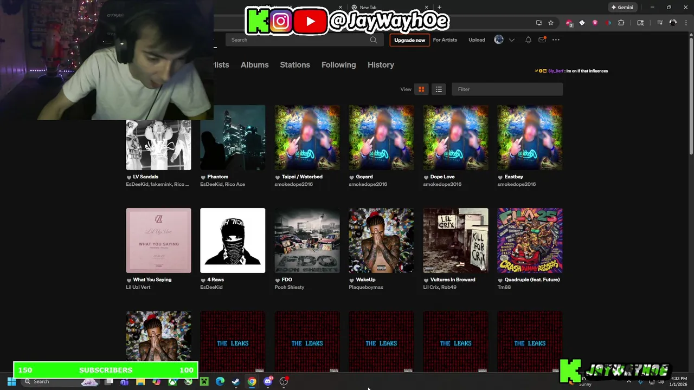Open the For Artists link
This screenshot has width=694, height=390.
click(445, 40)
